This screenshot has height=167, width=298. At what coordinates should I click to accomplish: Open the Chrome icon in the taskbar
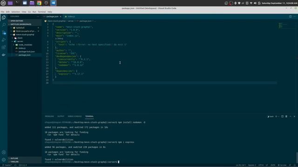39,3
